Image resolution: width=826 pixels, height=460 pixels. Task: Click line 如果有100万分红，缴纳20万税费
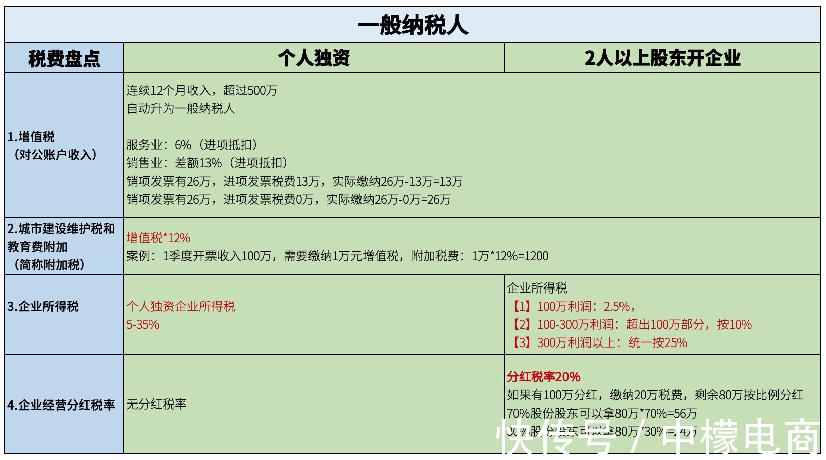click(x=655, y=395)
